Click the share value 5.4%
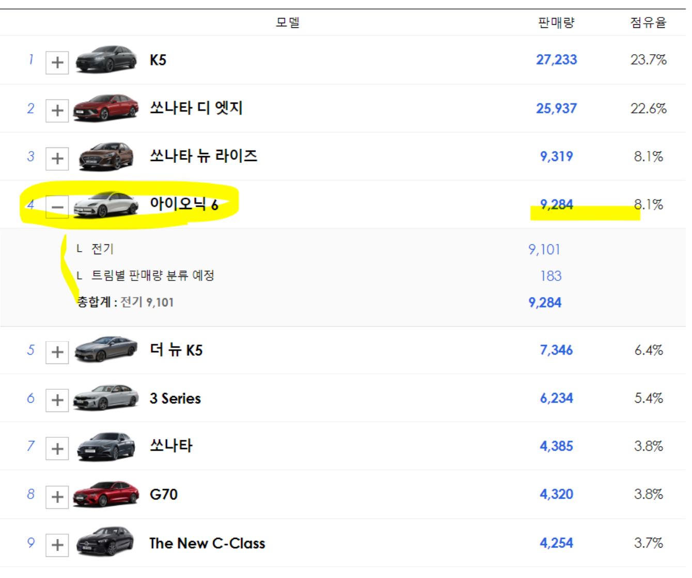The width and height of the screenshot is (692, 578). pos(649,399)
